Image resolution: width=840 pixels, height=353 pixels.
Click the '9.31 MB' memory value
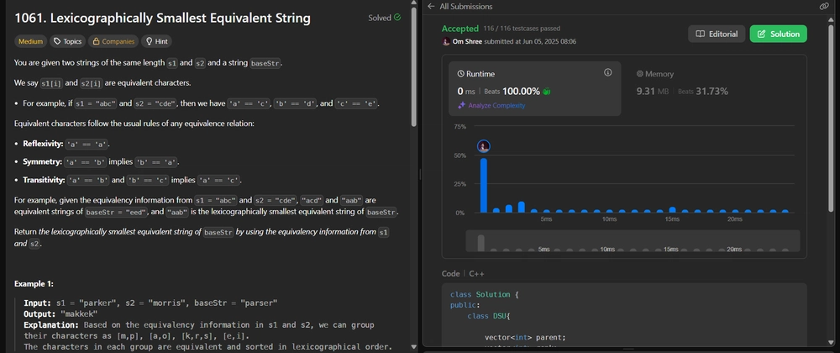[653, 91]
